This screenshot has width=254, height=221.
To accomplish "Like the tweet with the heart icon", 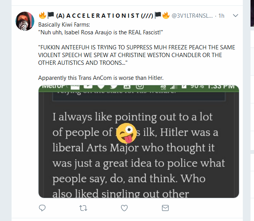I will coord(124,208).
